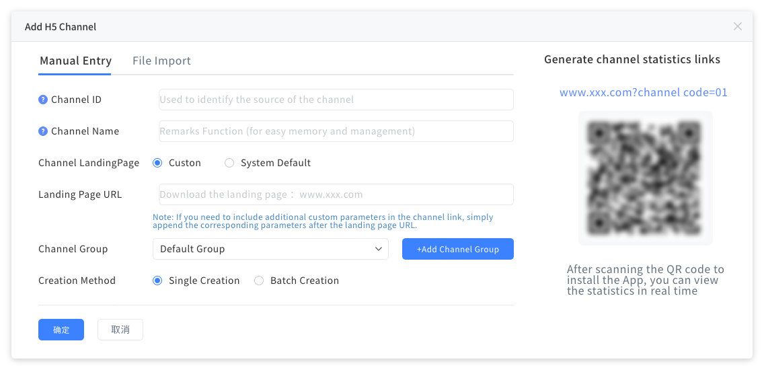Switch to File Import tab
This screenshot has height=370, width=764.
[162, 61]
